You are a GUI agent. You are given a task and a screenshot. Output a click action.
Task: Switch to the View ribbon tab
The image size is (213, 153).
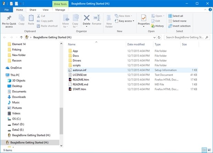click(x=45, y=10)
